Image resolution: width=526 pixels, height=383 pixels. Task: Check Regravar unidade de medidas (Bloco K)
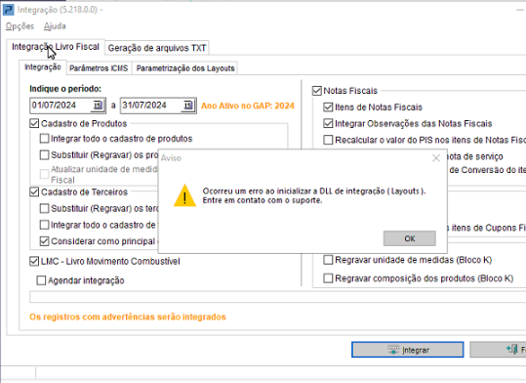(x=328, y=260)
